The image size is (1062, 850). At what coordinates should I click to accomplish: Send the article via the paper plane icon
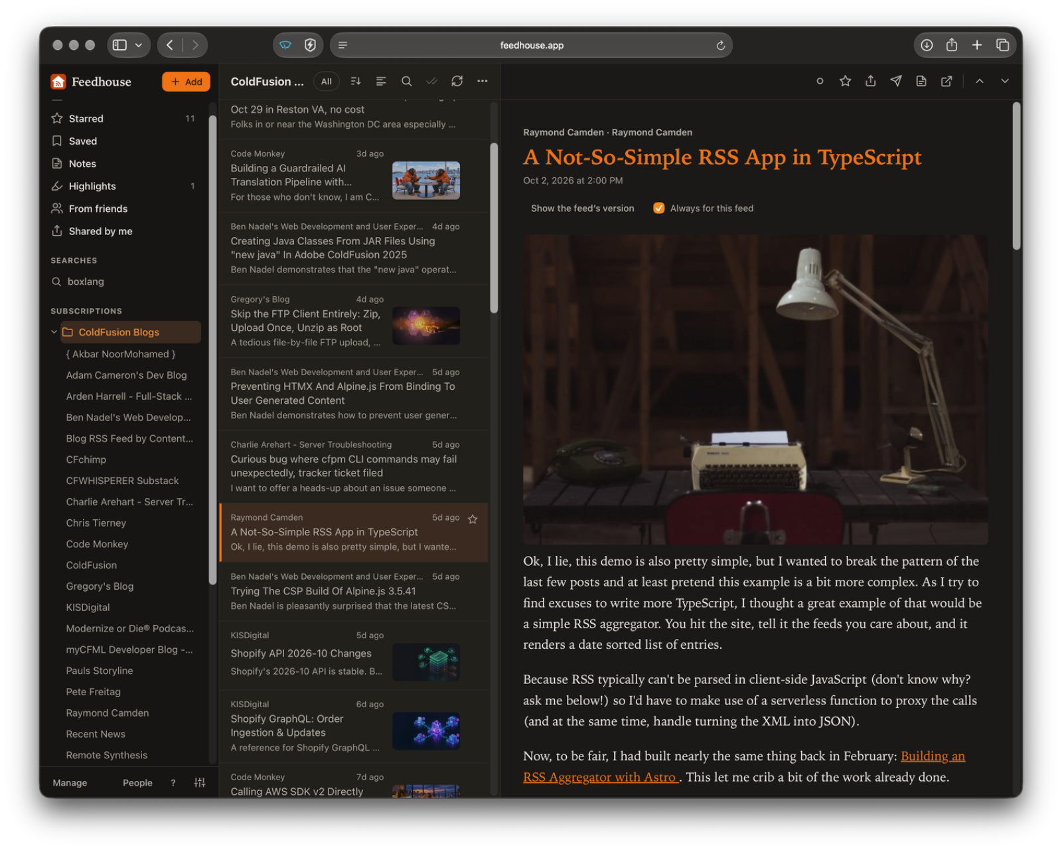click(x=895, y=81)
